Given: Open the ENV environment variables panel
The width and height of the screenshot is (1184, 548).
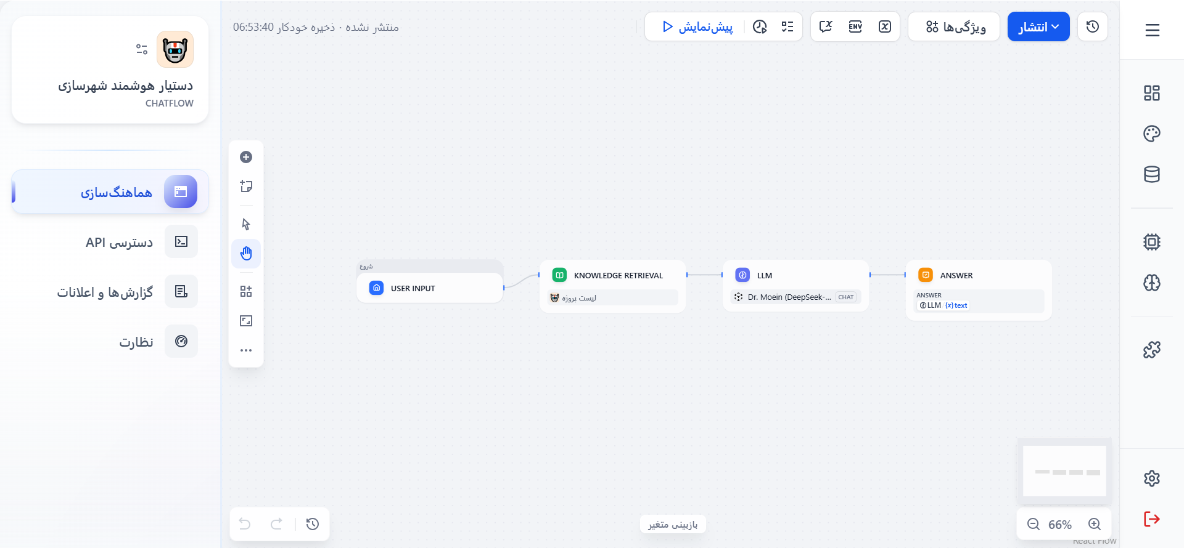Looking at the screenshot, I should [855, 26].
